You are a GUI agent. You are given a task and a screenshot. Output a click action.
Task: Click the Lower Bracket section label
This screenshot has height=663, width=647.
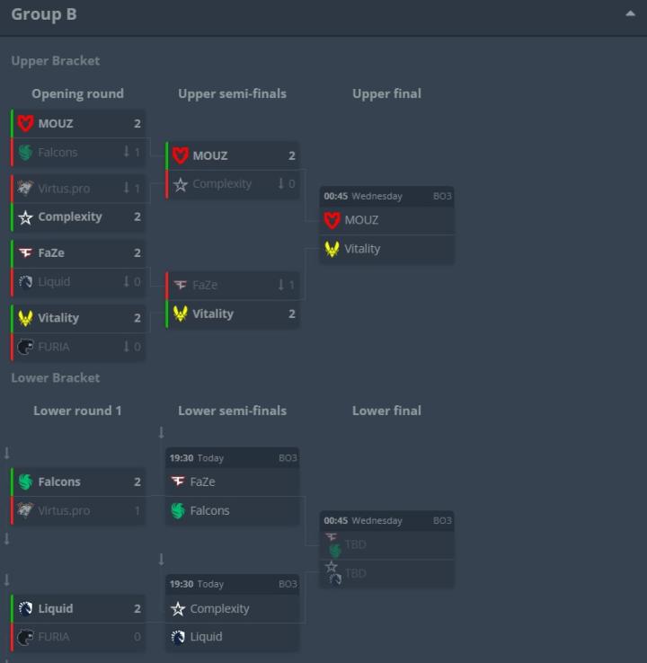click(55, 378)
